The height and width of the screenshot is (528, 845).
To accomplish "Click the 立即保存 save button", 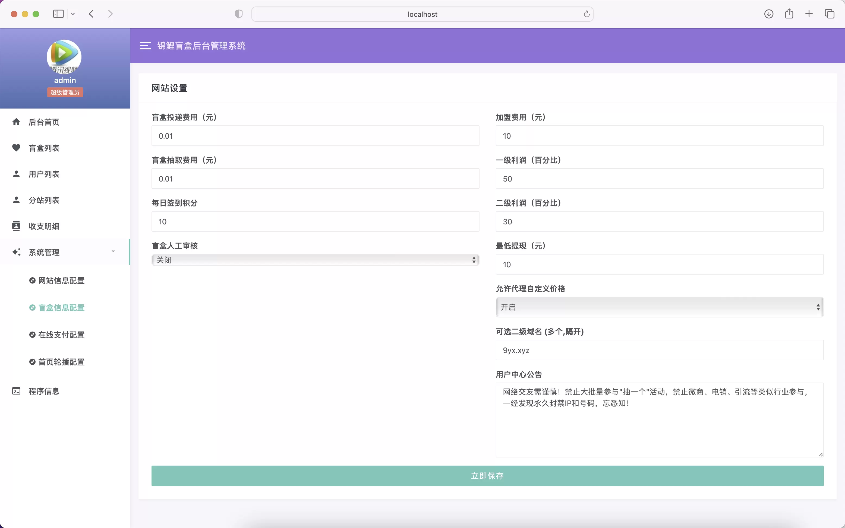I will pos(487,476).
